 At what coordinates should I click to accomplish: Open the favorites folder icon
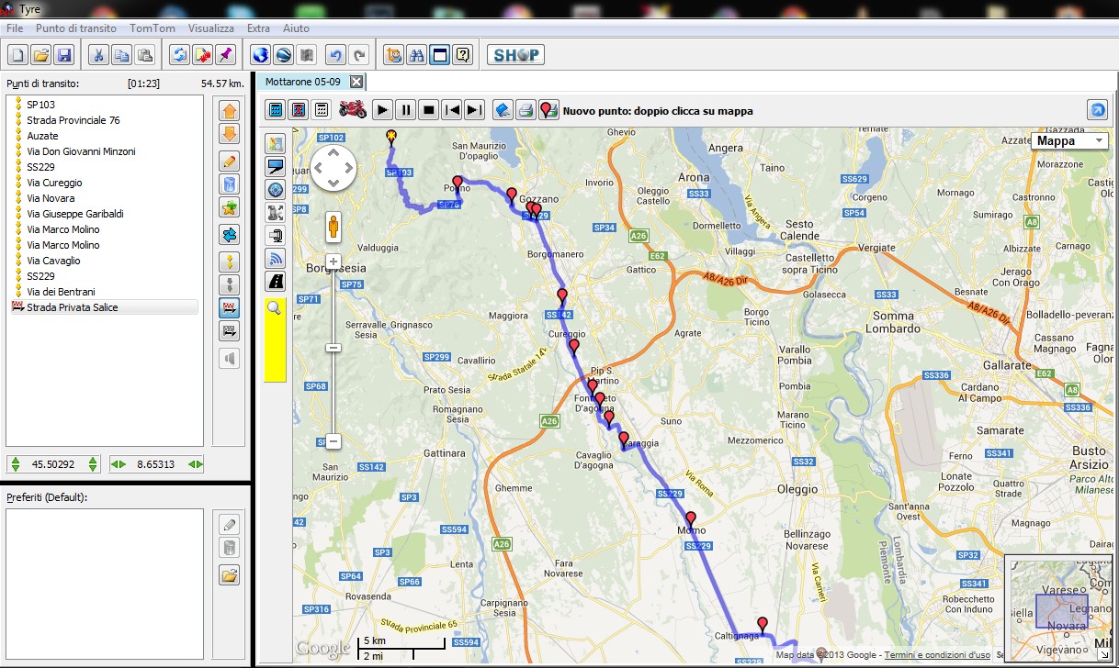[x=230, y=575]
